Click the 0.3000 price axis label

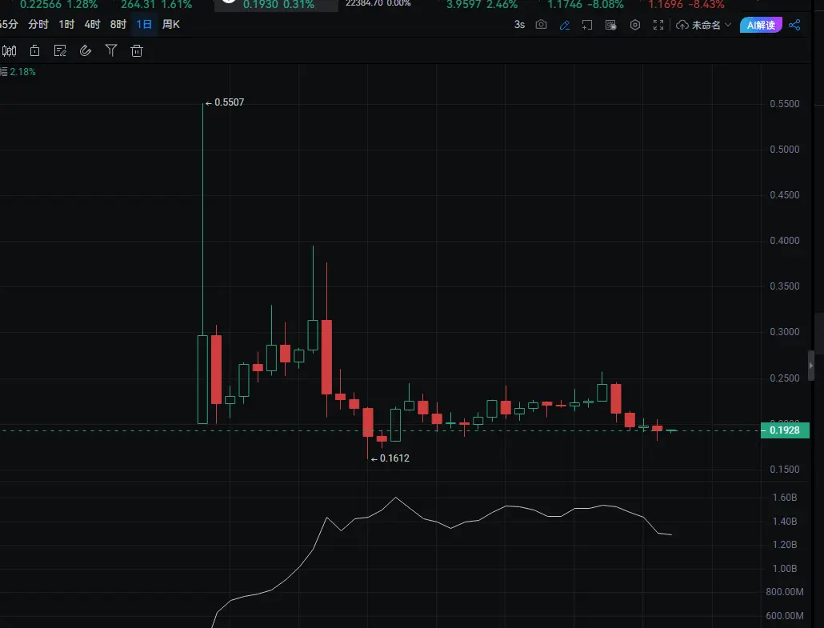pyautogui.click(x=785, y=332)
